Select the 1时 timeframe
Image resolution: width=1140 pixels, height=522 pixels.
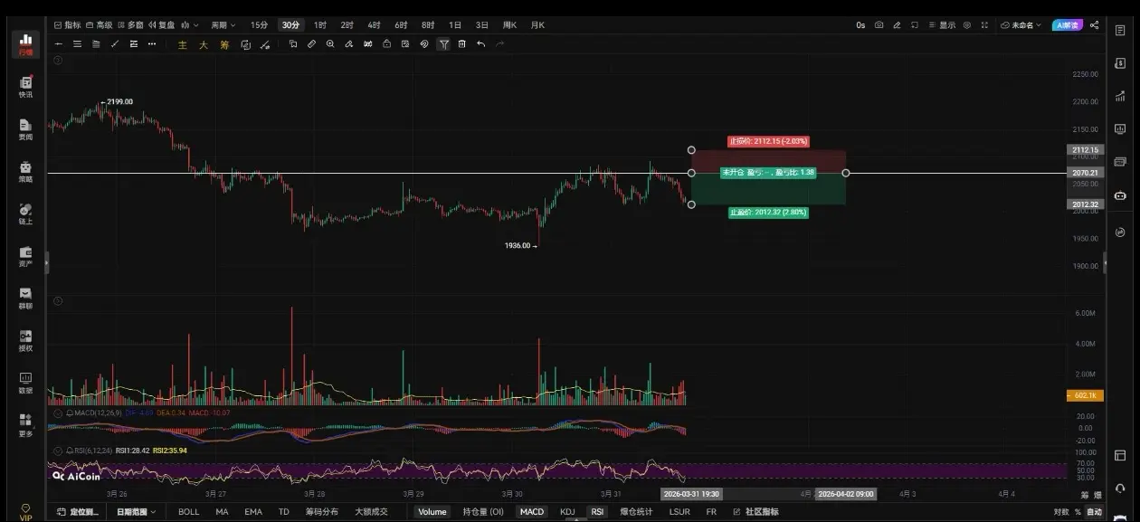320,25
